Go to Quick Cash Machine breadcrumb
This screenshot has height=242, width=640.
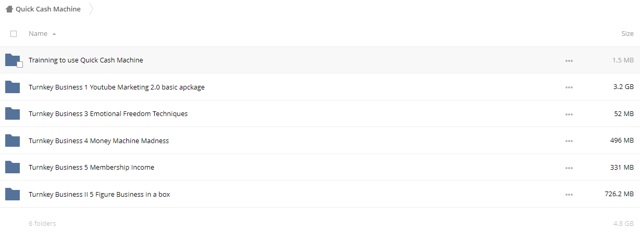48,9
